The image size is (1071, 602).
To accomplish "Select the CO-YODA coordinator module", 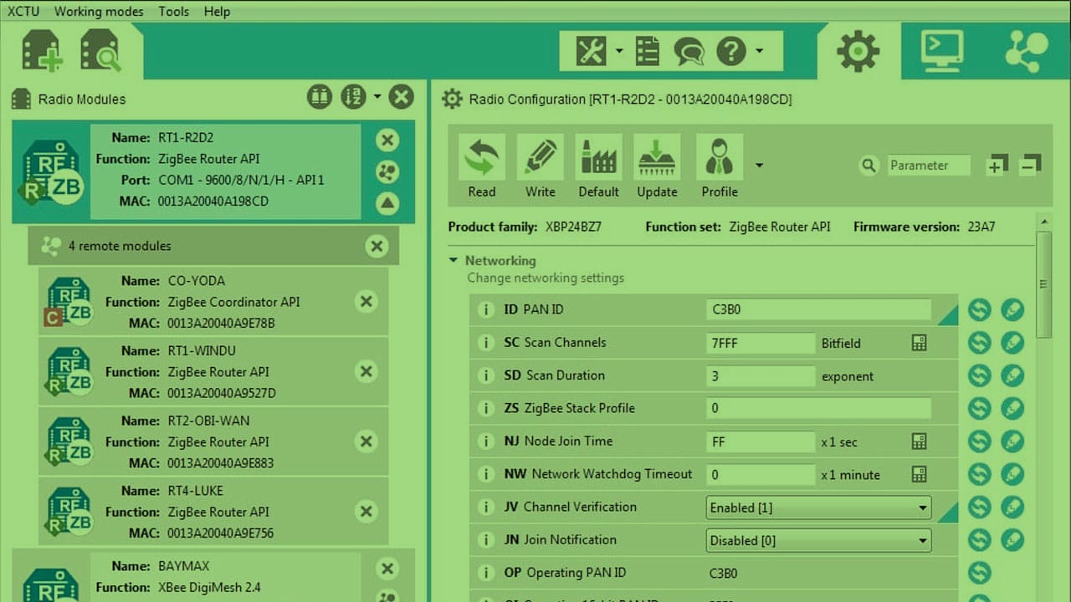I will (x=213, y=301).
